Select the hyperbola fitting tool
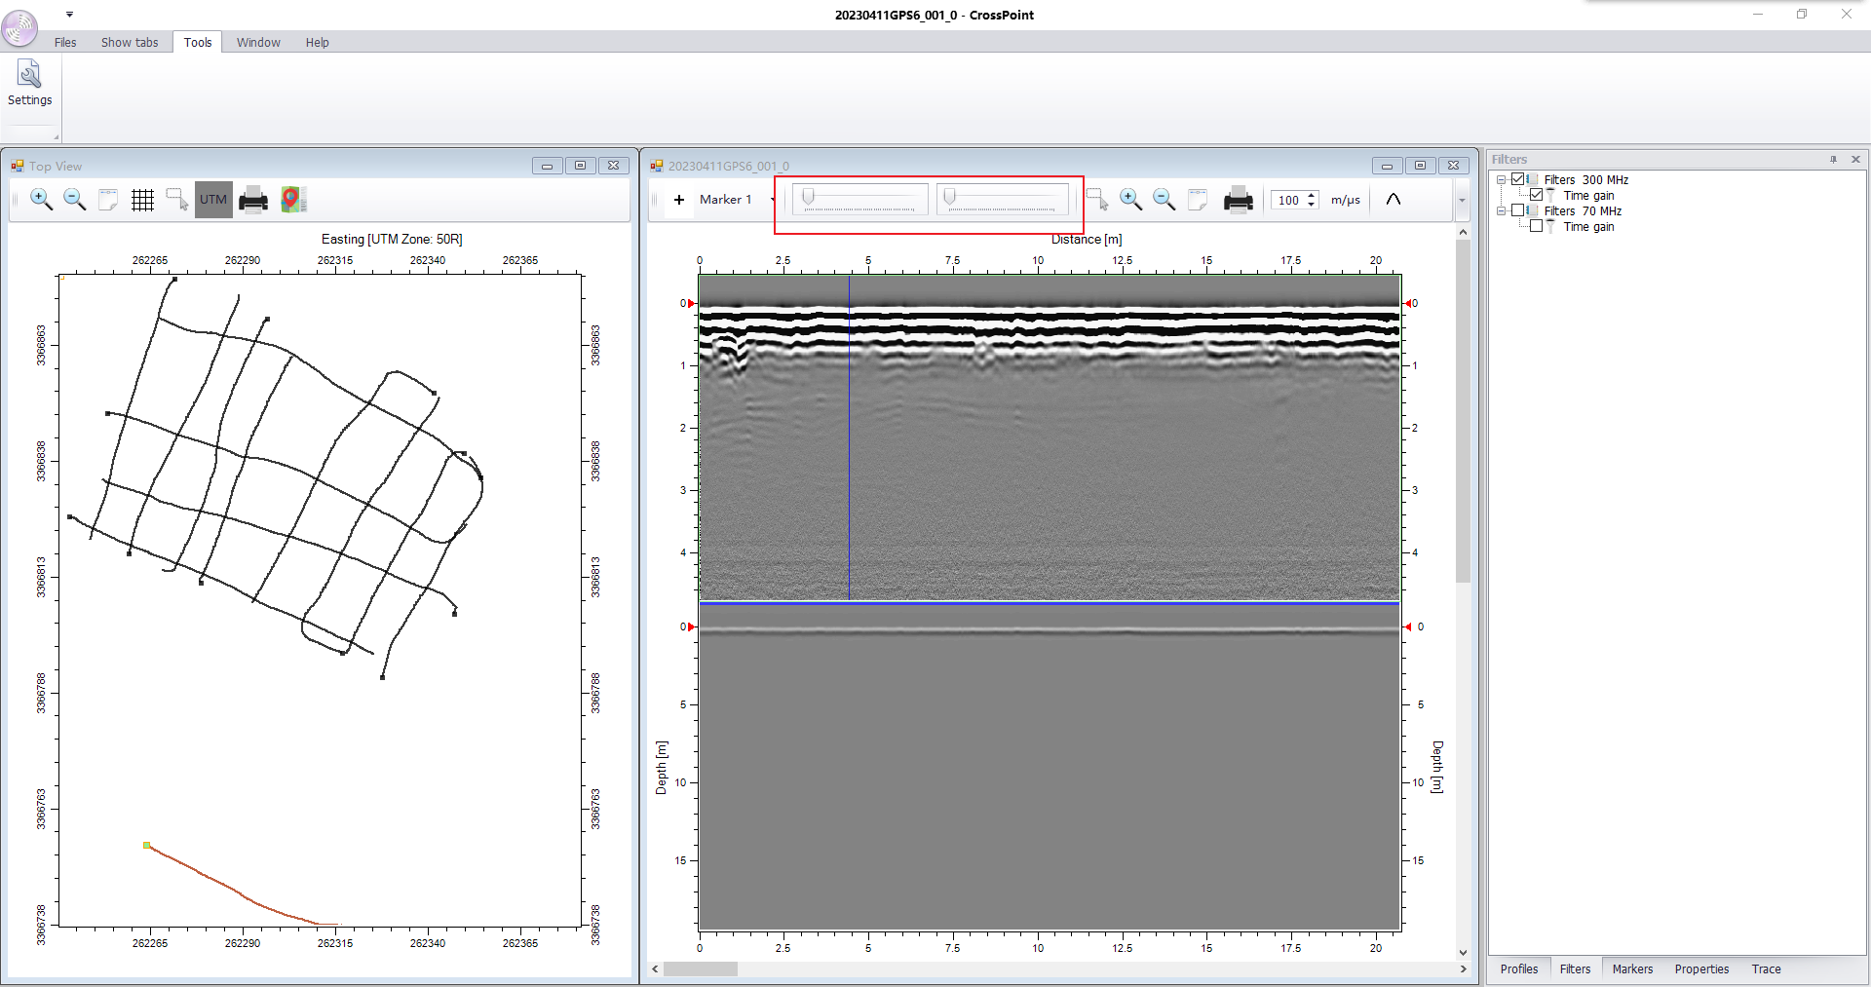This screenshot has width=1871, height=987. 1394,200
